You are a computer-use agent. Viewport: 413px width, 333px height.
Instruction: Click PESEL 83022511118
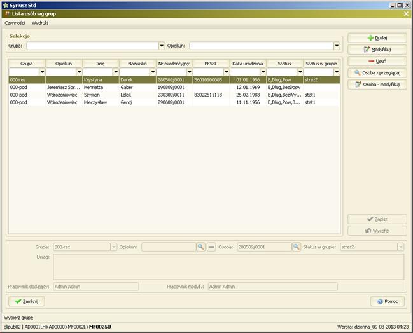[208, 95]
